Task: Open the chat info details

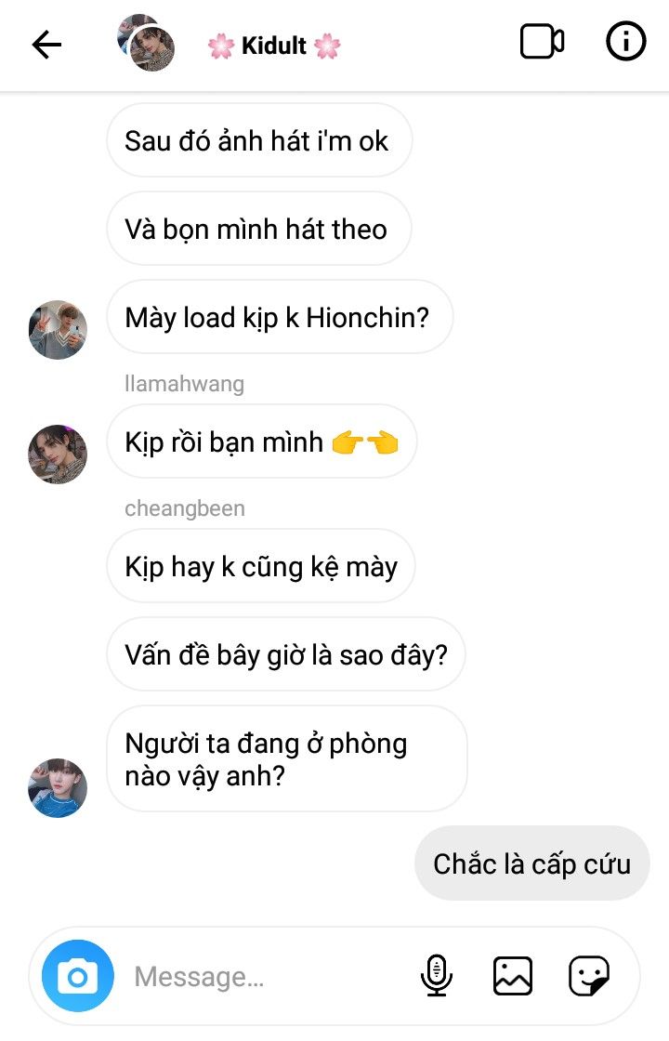Action: (x=625, y=43)
